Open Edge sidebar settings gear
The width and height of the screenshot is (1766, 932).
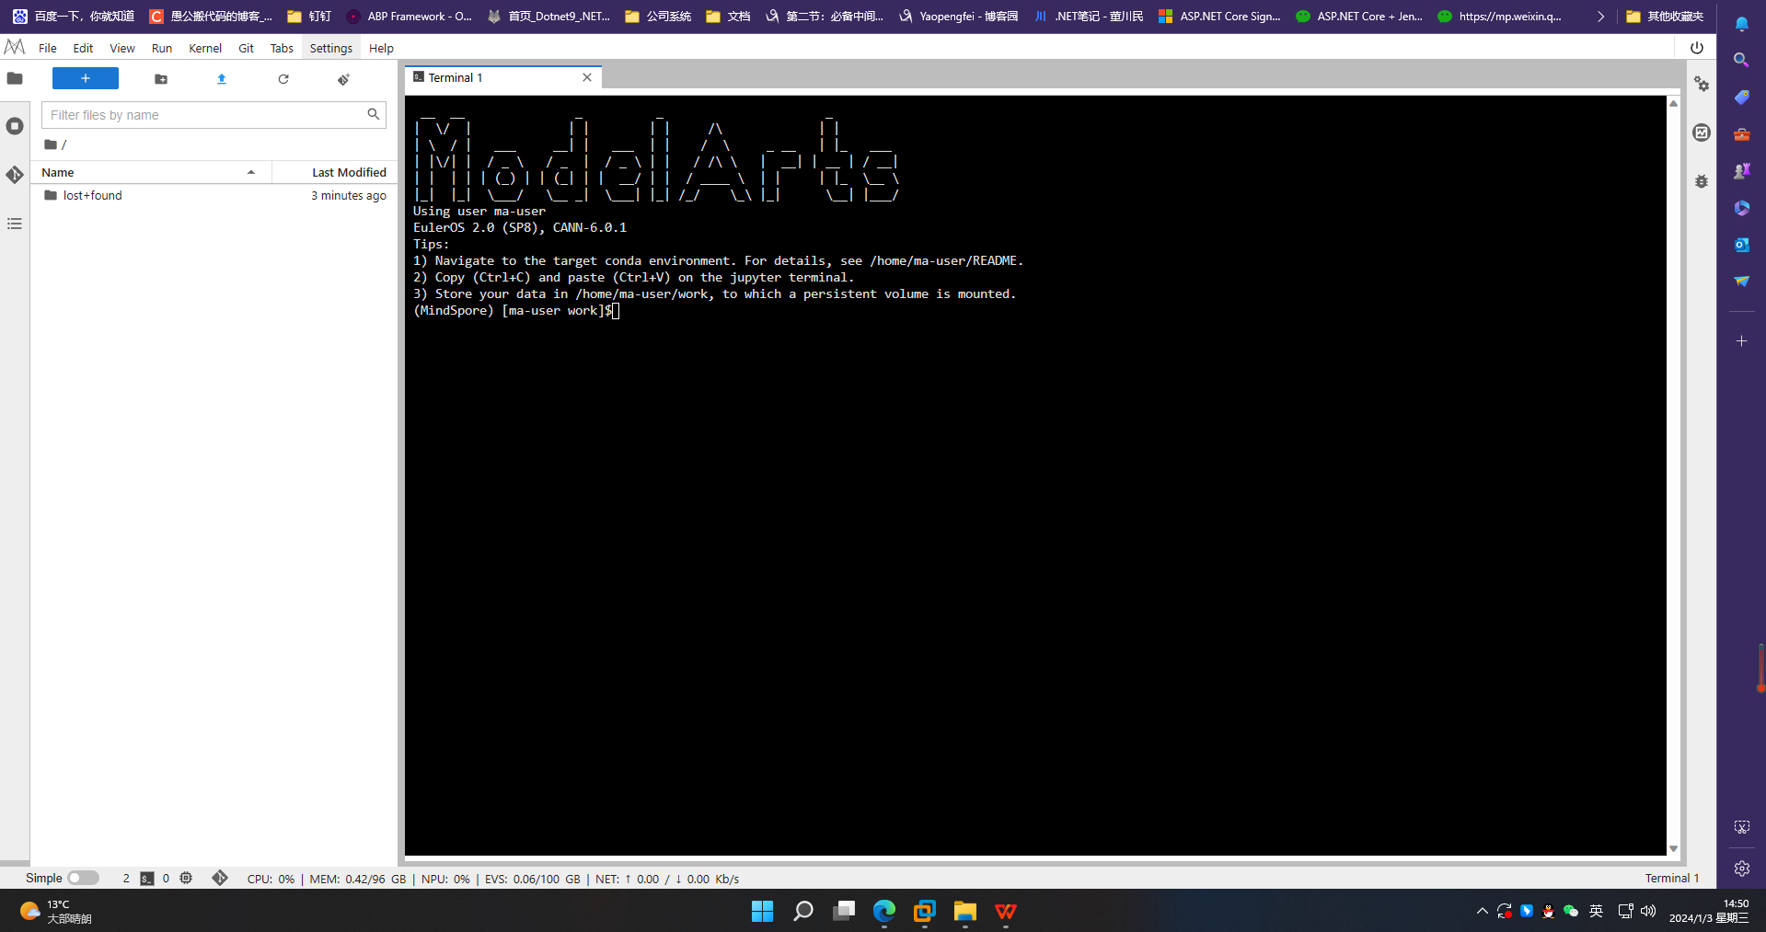(x=1741, y=868)
